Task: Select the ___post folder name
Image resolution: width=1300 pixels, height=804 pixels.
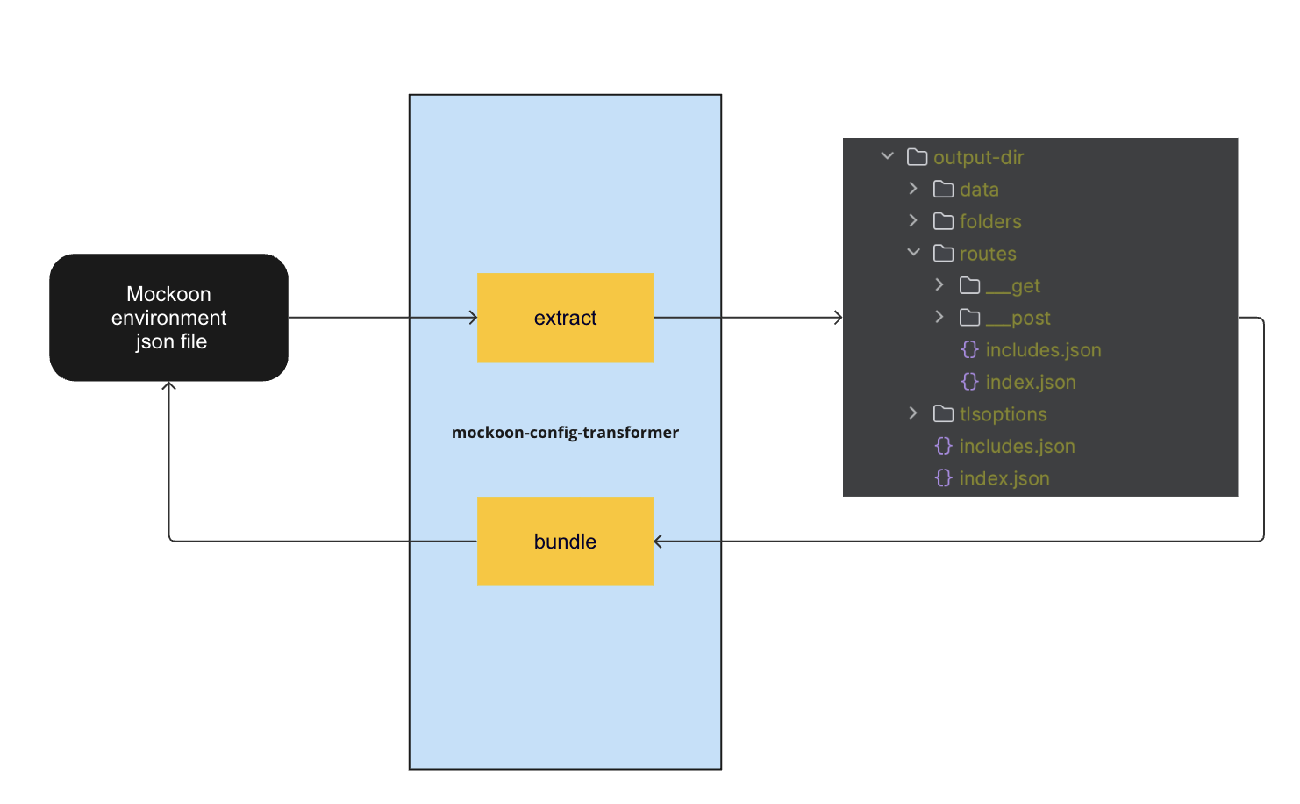Action: point(1018,319)
